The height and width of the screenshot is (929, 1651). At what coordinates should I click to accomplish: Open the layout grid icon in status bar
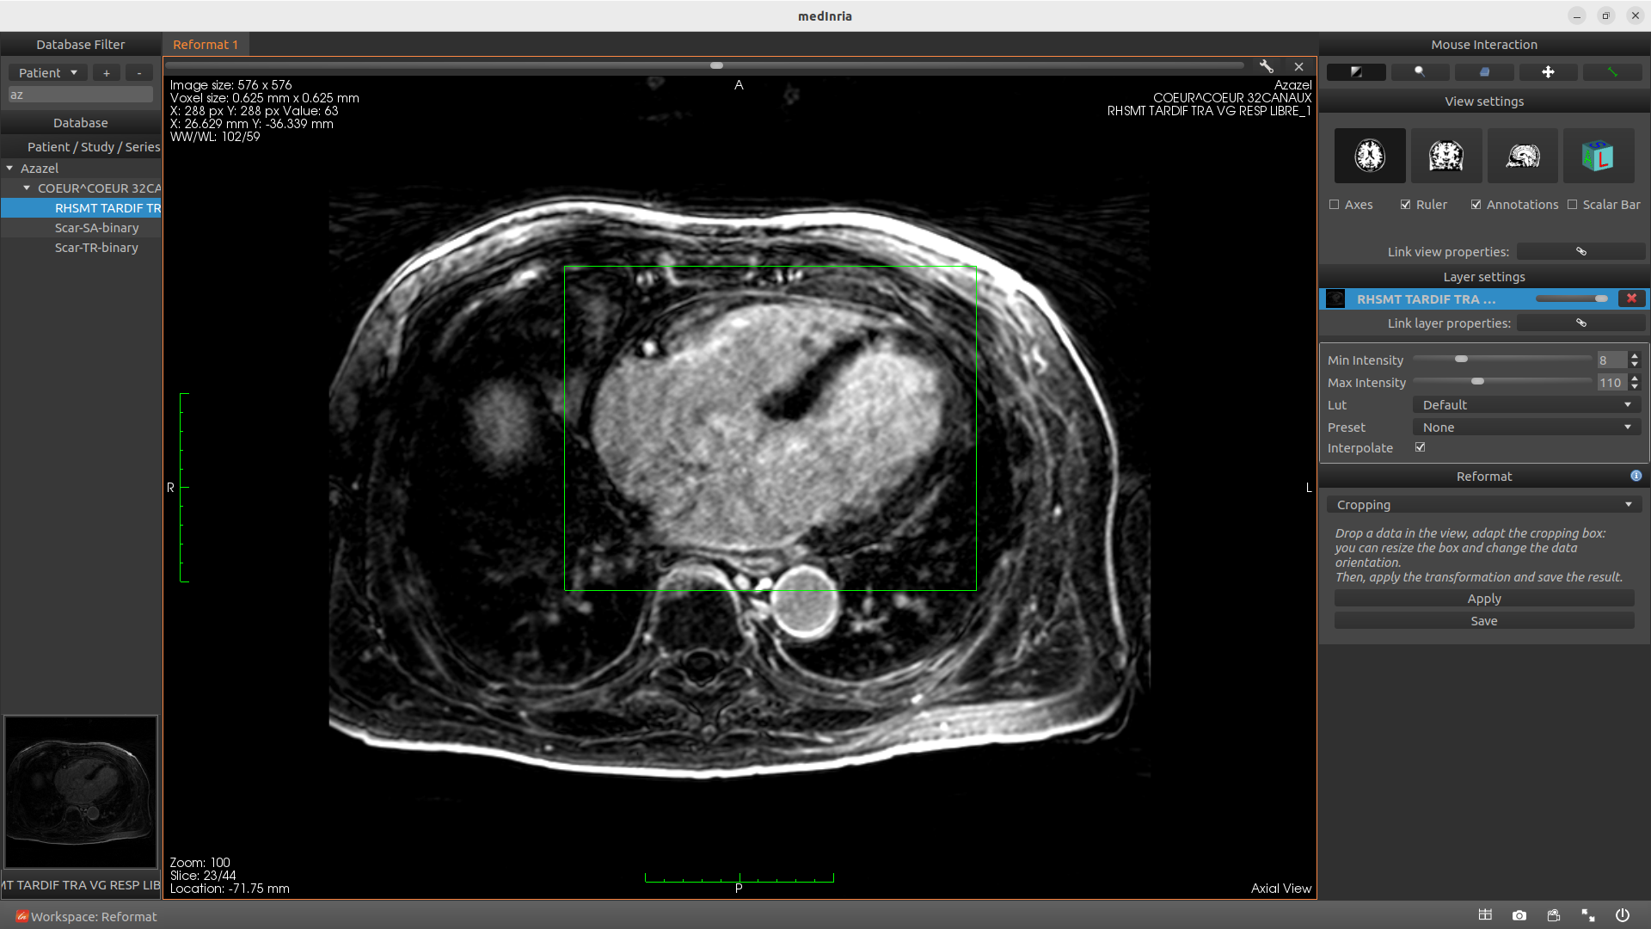point(1484,915)
